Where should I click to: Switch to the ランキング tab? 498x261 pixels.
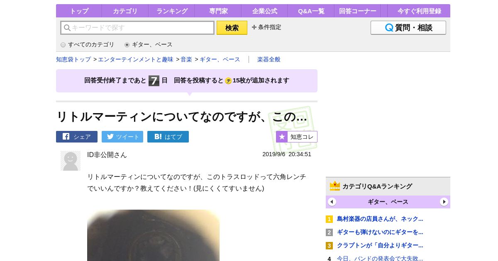[171, 11]
